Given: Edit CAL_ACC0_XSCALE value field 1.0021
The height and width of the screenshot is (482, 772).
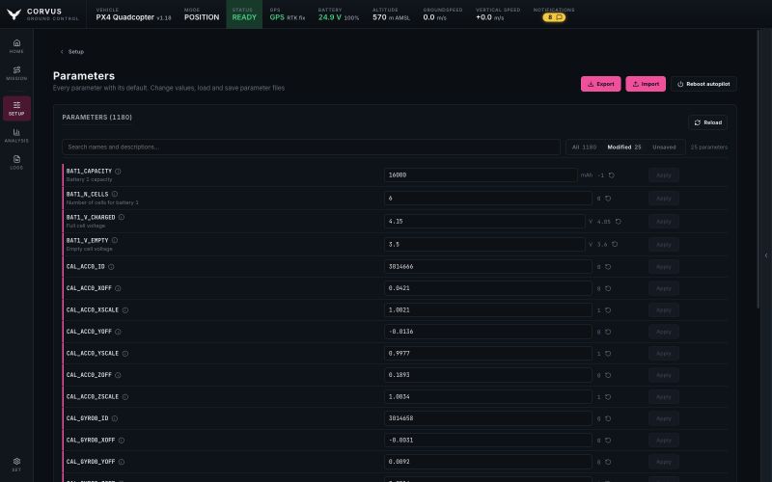Looking at the screenshot, I should coord(488,310).
